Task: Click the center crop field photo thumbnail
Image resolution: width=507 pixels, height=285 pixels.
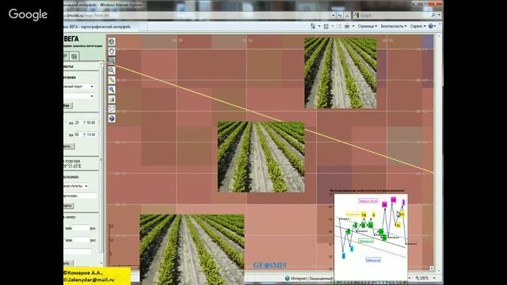Action: click(261, 157)
